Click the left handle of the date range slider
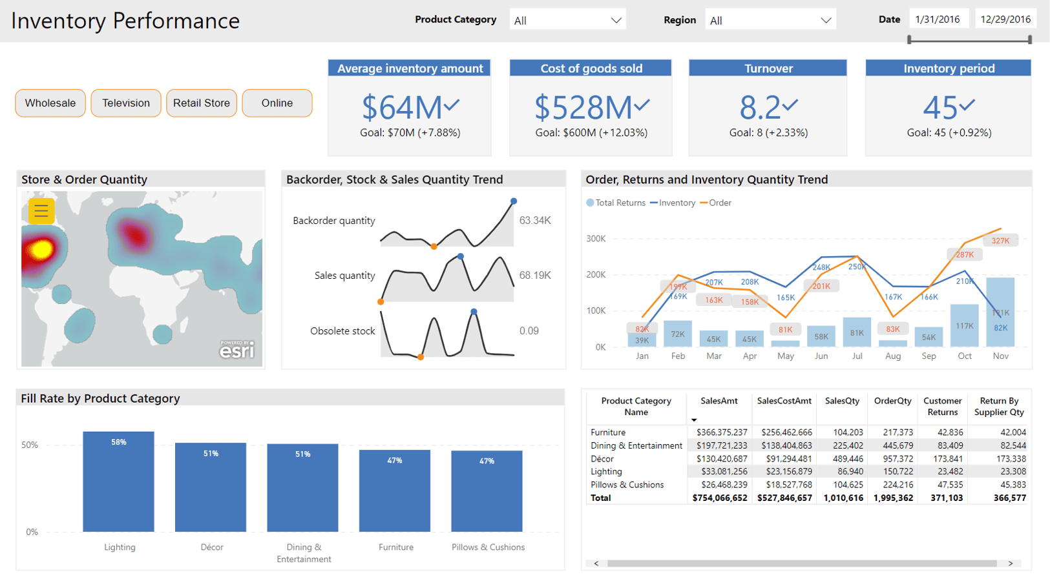1050x588 pixels. click(909, 40)
